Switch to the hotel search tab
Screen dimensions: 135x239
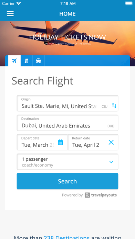[27, 61]
